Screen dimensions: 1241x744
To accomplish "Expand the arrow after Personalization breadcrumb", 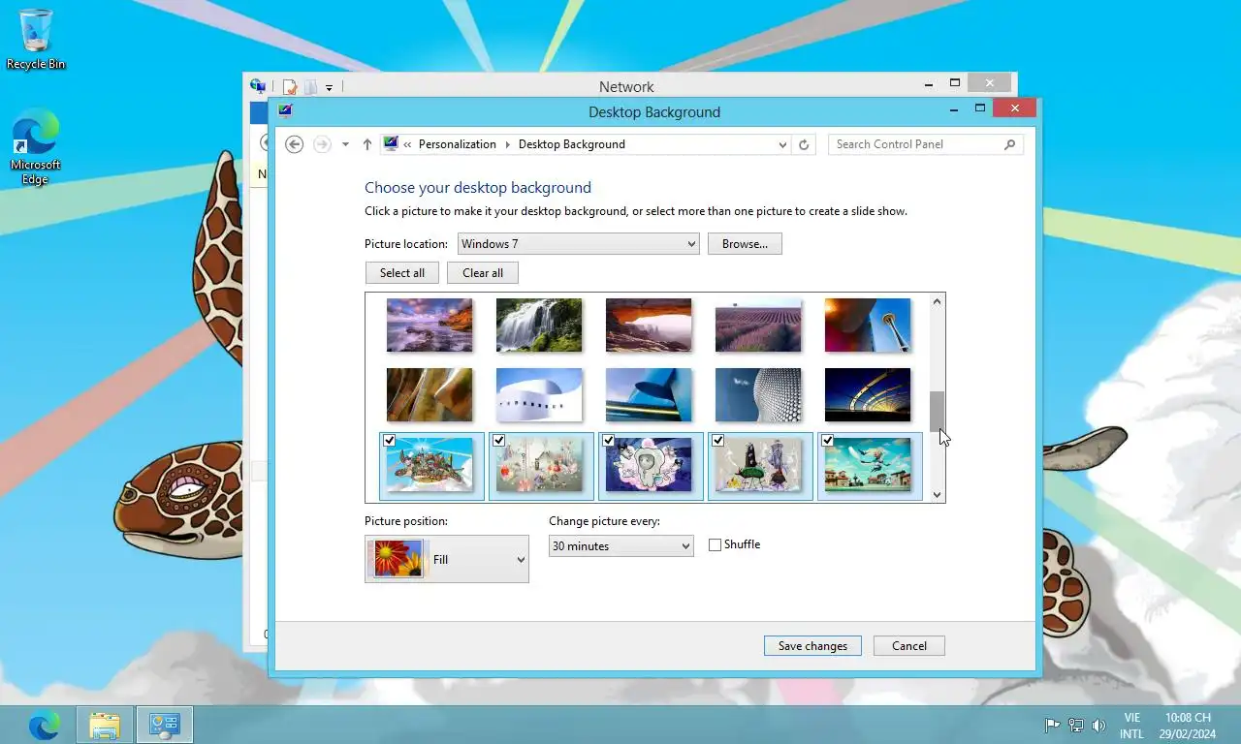I will 507,144.
